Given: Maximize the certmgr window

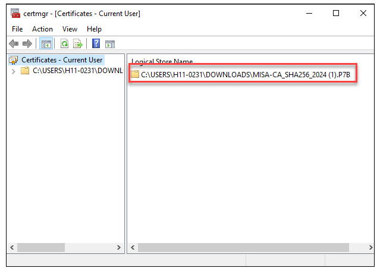Looking at the screenshot, I should point(336,13).
